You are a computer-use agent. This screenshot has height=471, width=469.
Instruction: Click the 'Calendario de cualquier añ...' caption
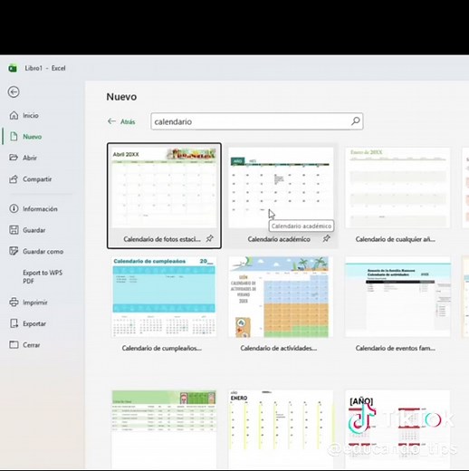[x=396, y=239]
